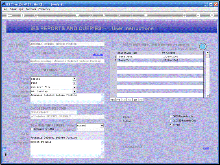
Task: Click the selection list scrollbar down arrow
Action: (208, 96)
